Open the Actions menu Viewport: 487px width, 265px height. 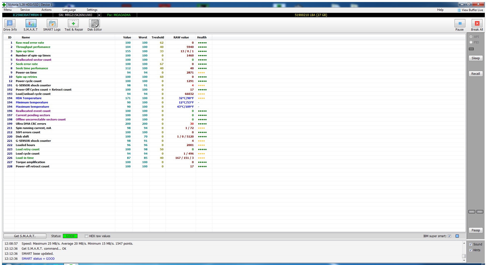(47, 10)
